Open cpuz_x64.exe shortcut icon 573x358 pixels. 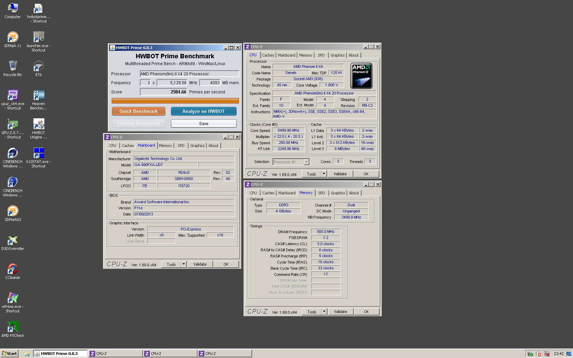(x=13, y=100)
